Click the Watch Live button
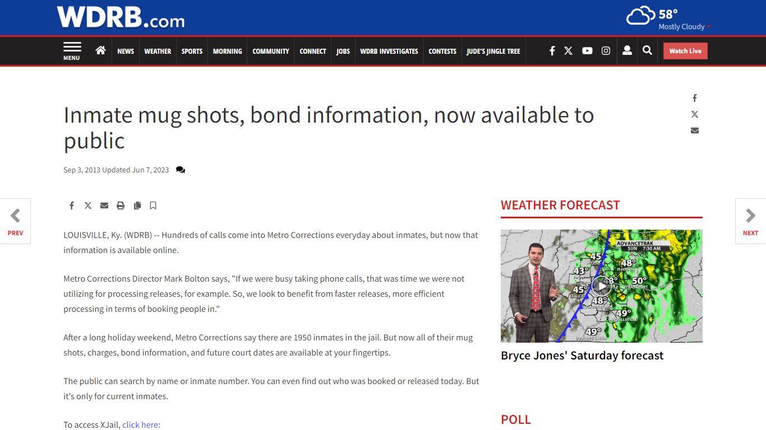Screen dimensions: 766x430 click(685, 51)
